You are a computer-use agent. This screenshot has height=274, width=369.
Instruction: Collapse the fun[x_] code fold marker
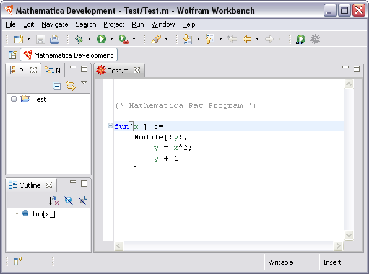[x=110, y=126]
